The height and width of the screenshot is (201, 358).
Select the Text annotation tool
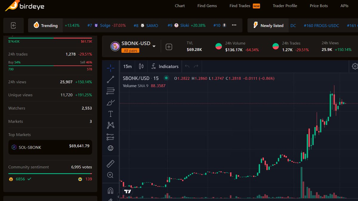[110, 114]
